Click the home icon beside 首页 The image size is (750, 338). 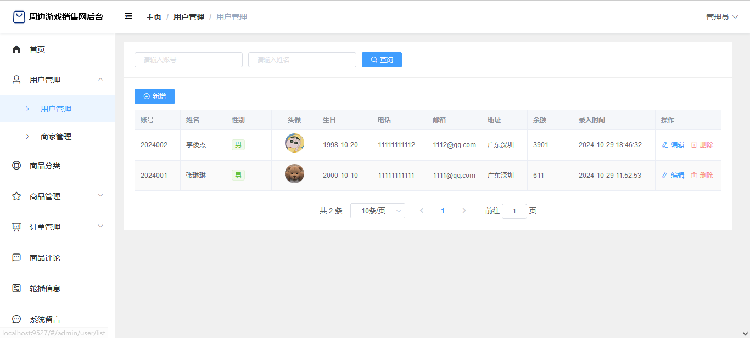click(16, 49)
